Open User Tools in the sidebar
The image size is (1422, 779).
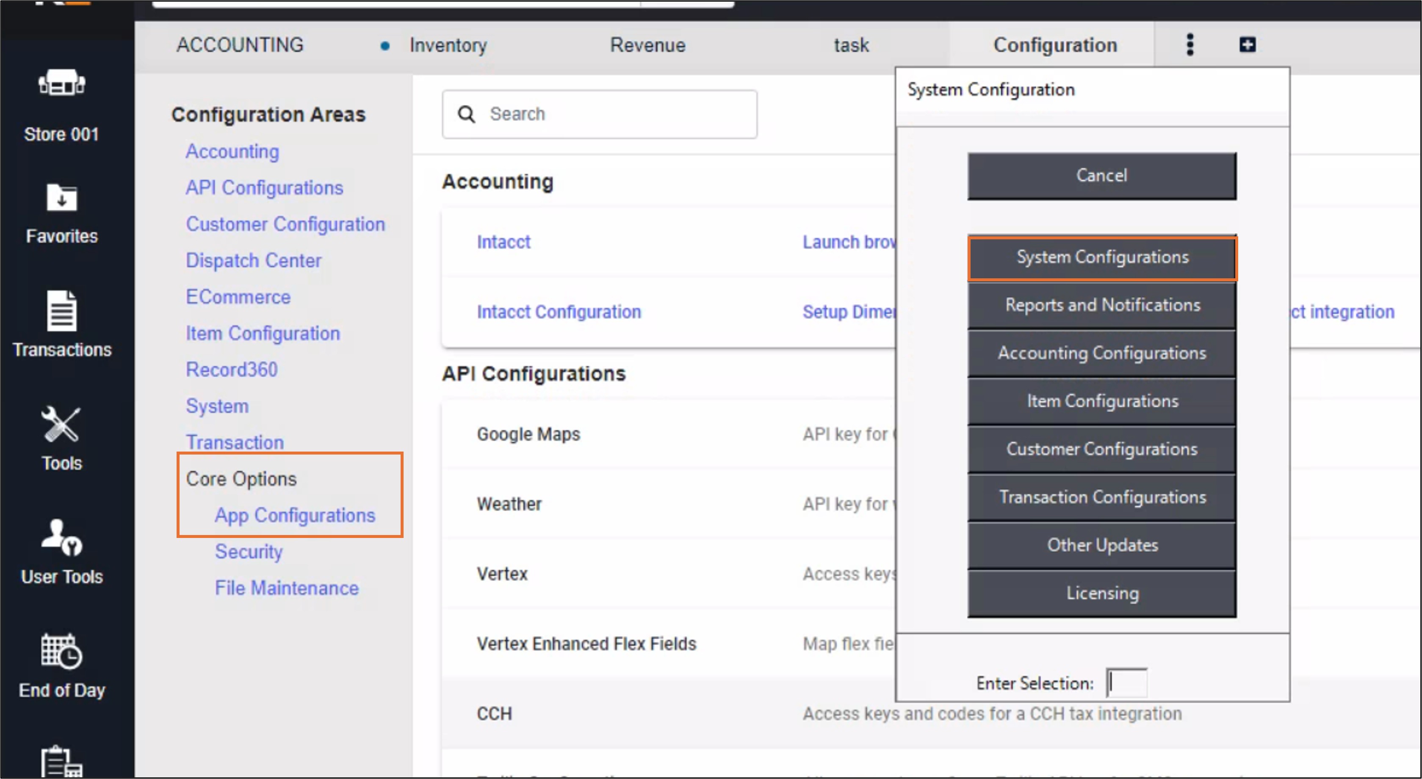tap(61, 538)
